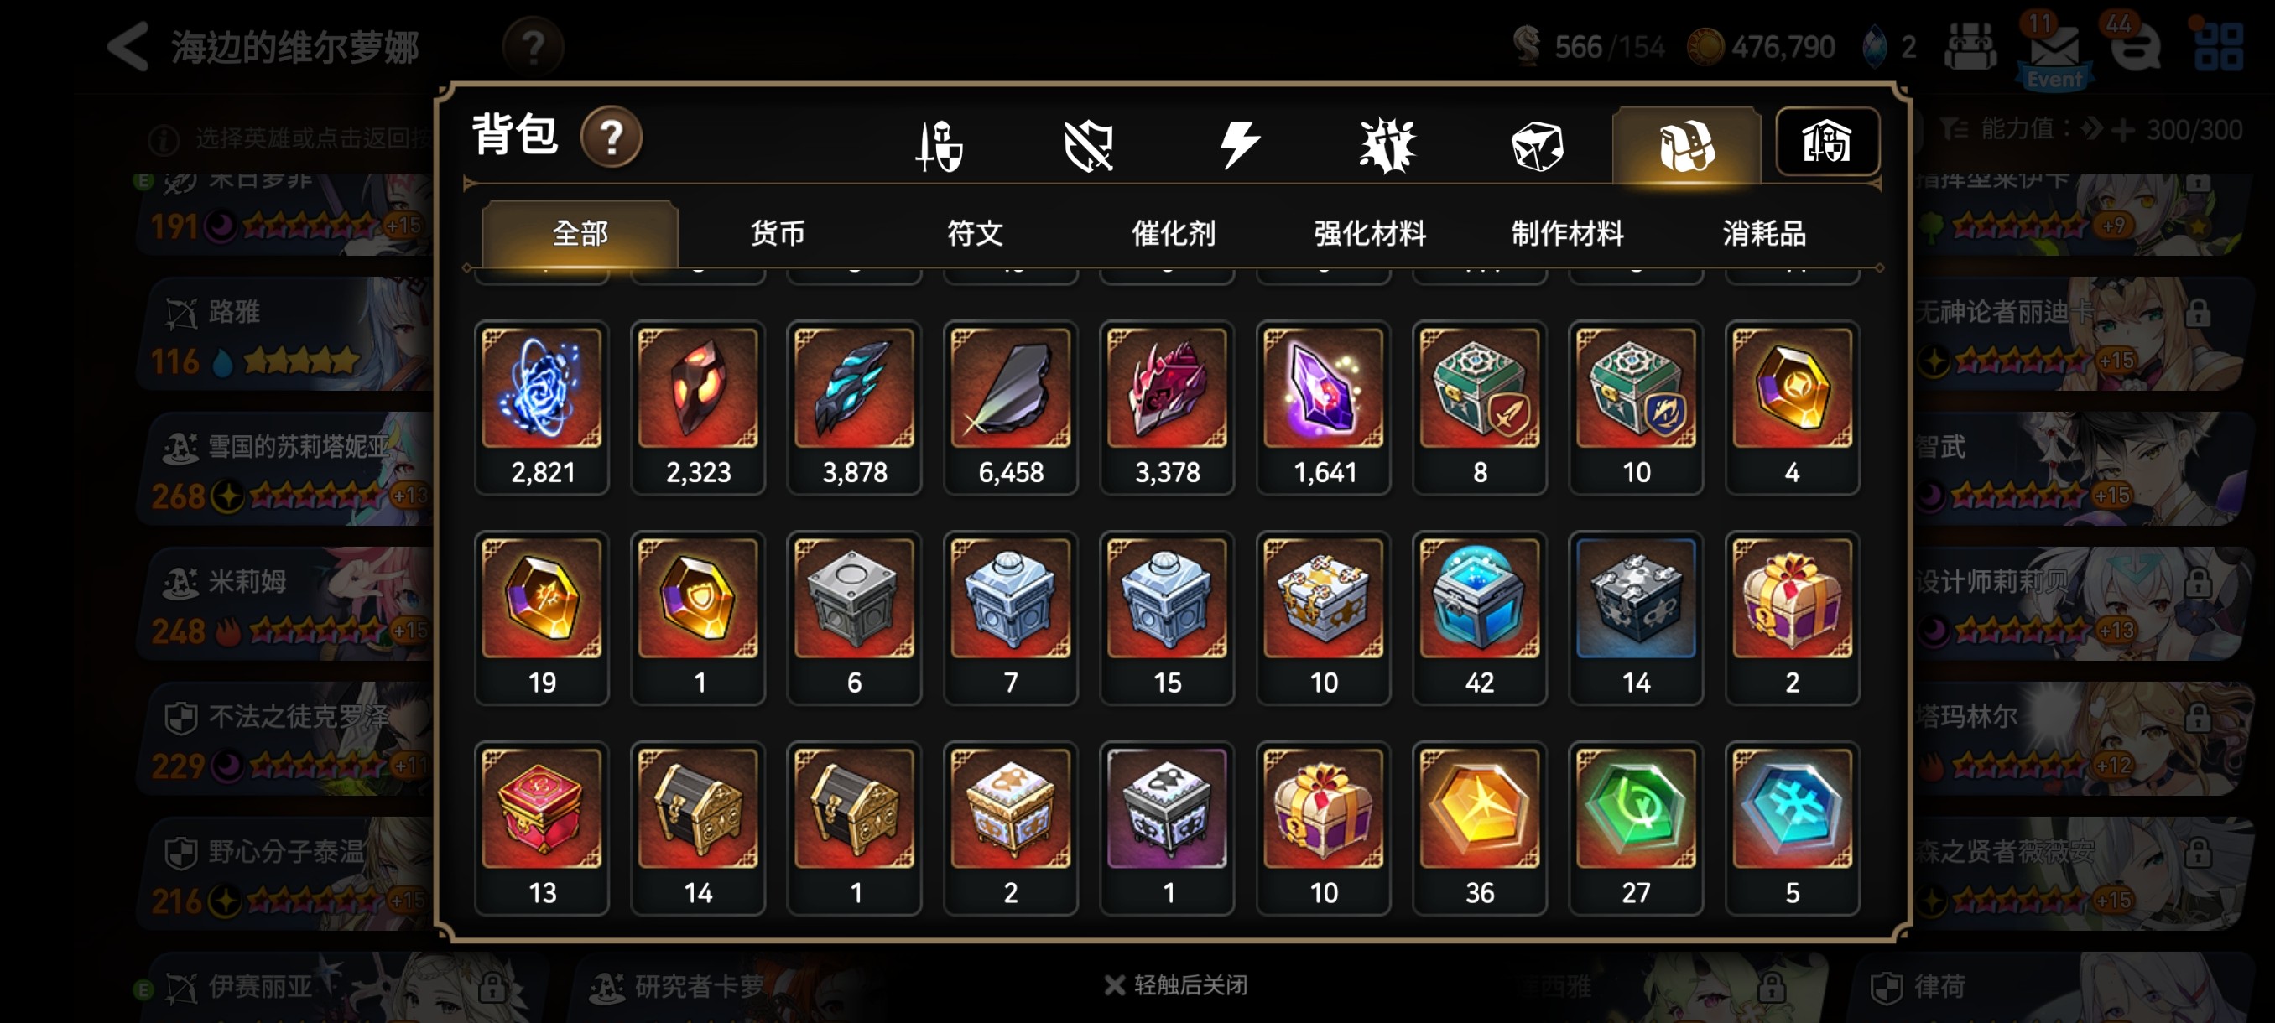Tap 轻触后关闭 to close backpack
The height and width of the screenshot is (1023, 2275).
(x=1175, y=984)
